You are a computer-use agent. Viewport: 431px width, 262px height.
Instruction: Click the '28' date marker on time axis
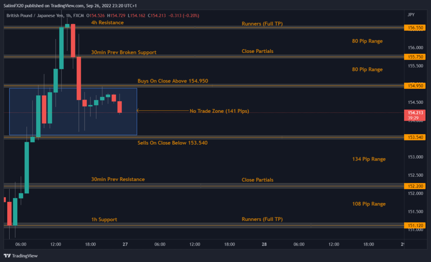[x=264, y=244]
